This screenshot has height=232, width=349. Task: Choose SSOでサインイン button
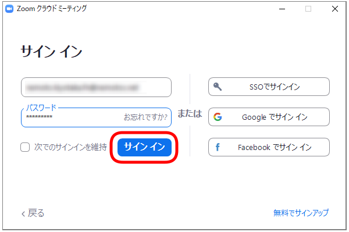(269, 87)
